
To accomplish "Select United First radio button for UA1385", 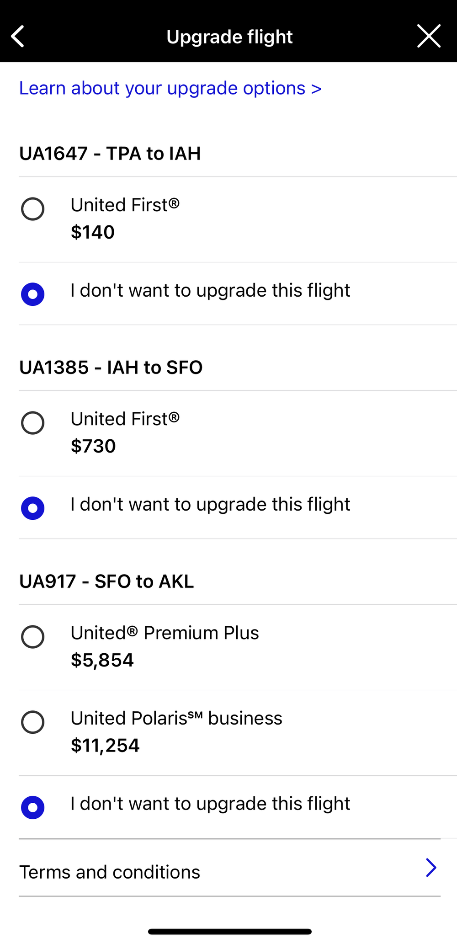I will click(x=33, y=423).
